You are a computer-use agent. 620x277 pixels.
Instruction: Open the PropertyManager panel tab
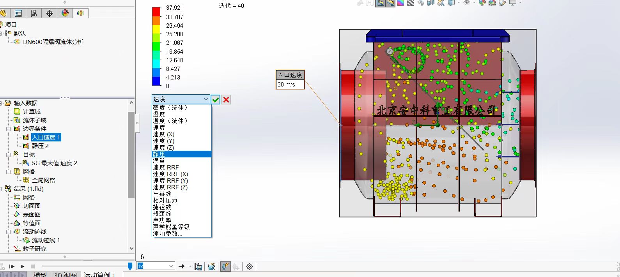(18, 13)
